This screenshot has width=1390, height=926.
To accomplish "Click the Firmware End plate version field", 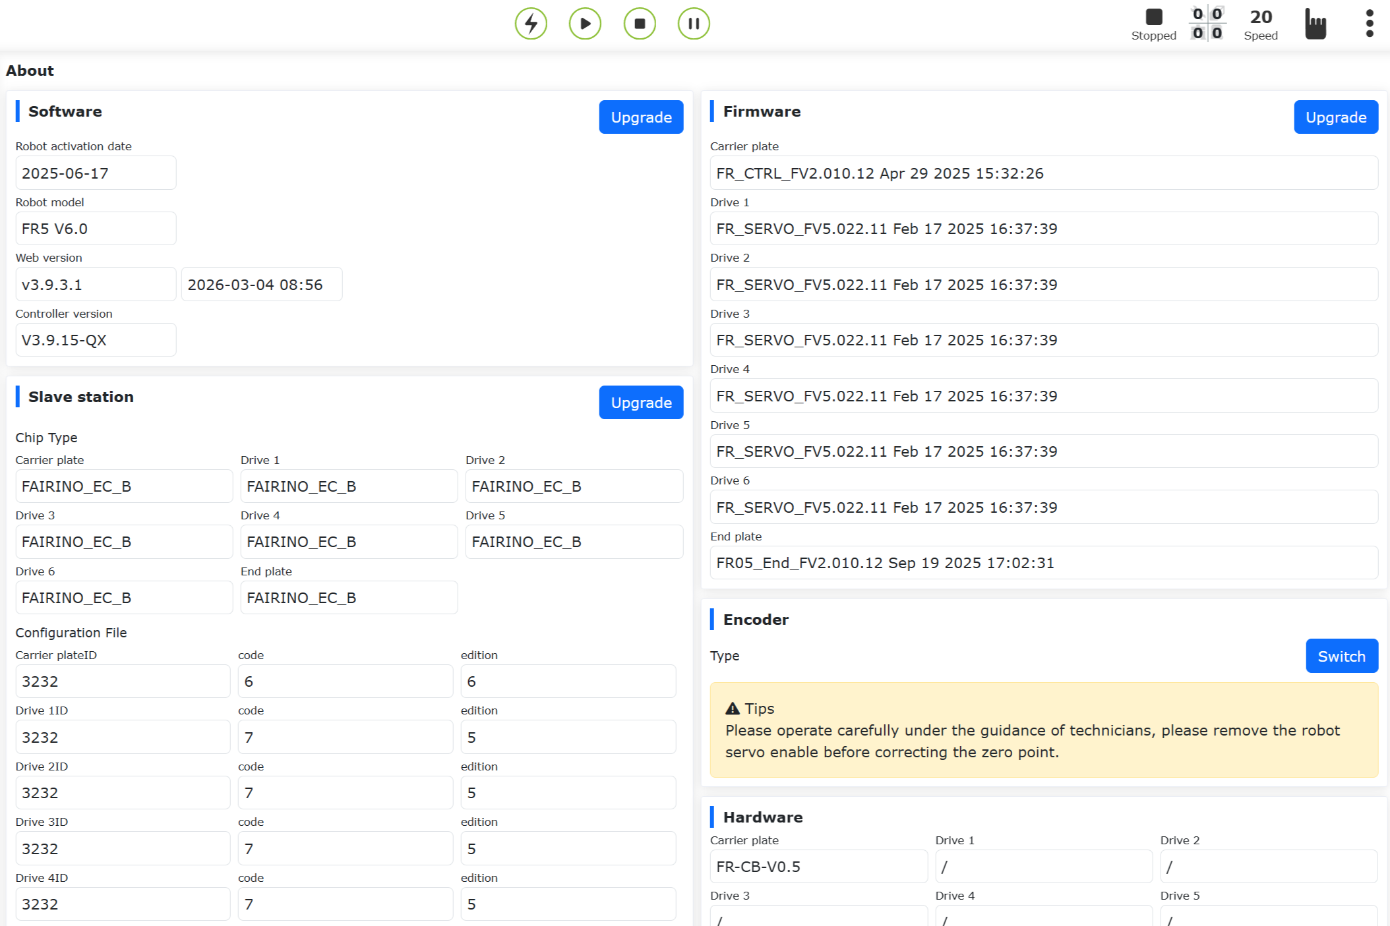I will (x=1043, y=563).
